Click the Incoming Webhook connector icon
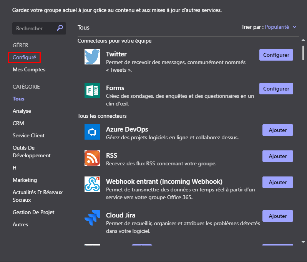307x262 pixels. click(92, 184)
